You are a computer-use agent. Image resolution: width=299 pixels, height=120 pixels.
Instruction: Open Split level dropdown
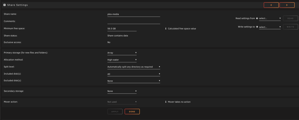point(134,67)
